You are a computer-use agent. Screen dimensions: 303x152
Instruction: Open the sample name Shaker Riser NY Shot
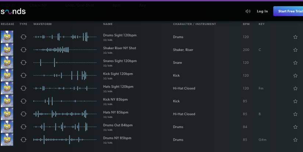coord(120,48)
